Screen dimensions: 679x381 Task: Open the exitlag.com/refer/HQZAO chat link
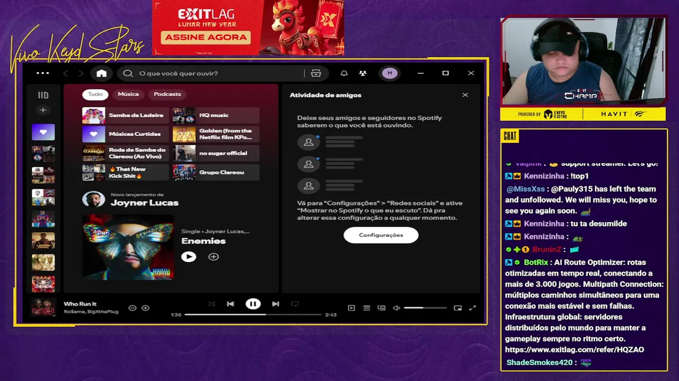[574, 350]
